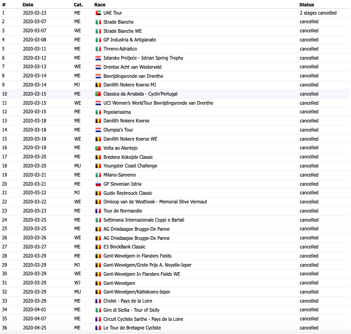Click the Italian flag beside GP Industria & Artigianato
This screenshot has width=351, height=334.
(98, 40)
